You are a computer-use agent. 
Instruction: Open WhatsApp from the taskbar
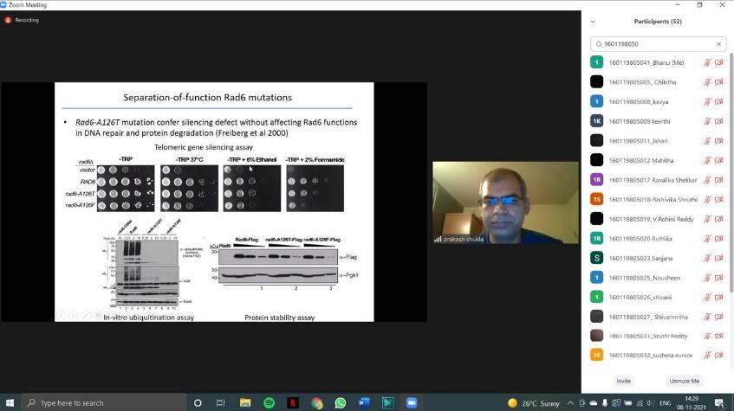coord(341,402)
